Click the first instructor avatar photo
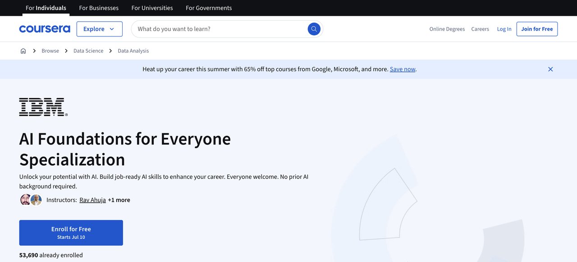The image size is (577, 262). point(25,199)
